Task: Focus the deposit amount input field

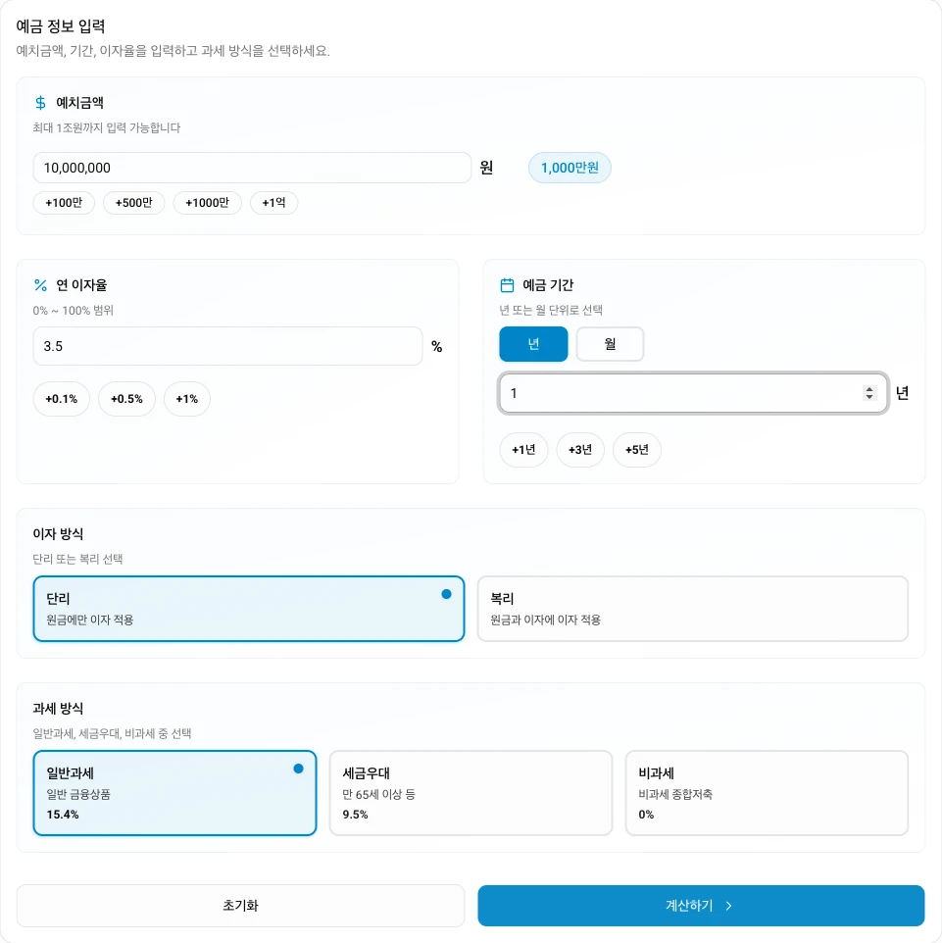Action: pos(252,168)
